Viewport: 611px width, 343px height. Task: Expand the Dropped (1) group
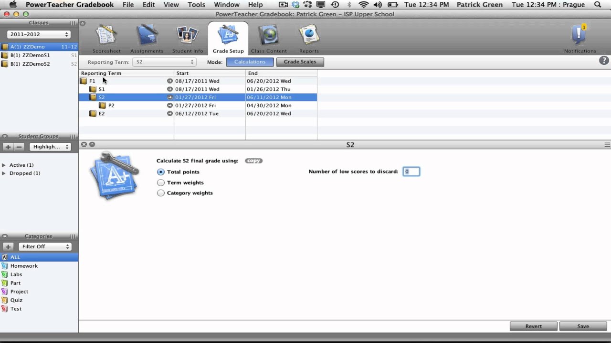tap(4, 173)
